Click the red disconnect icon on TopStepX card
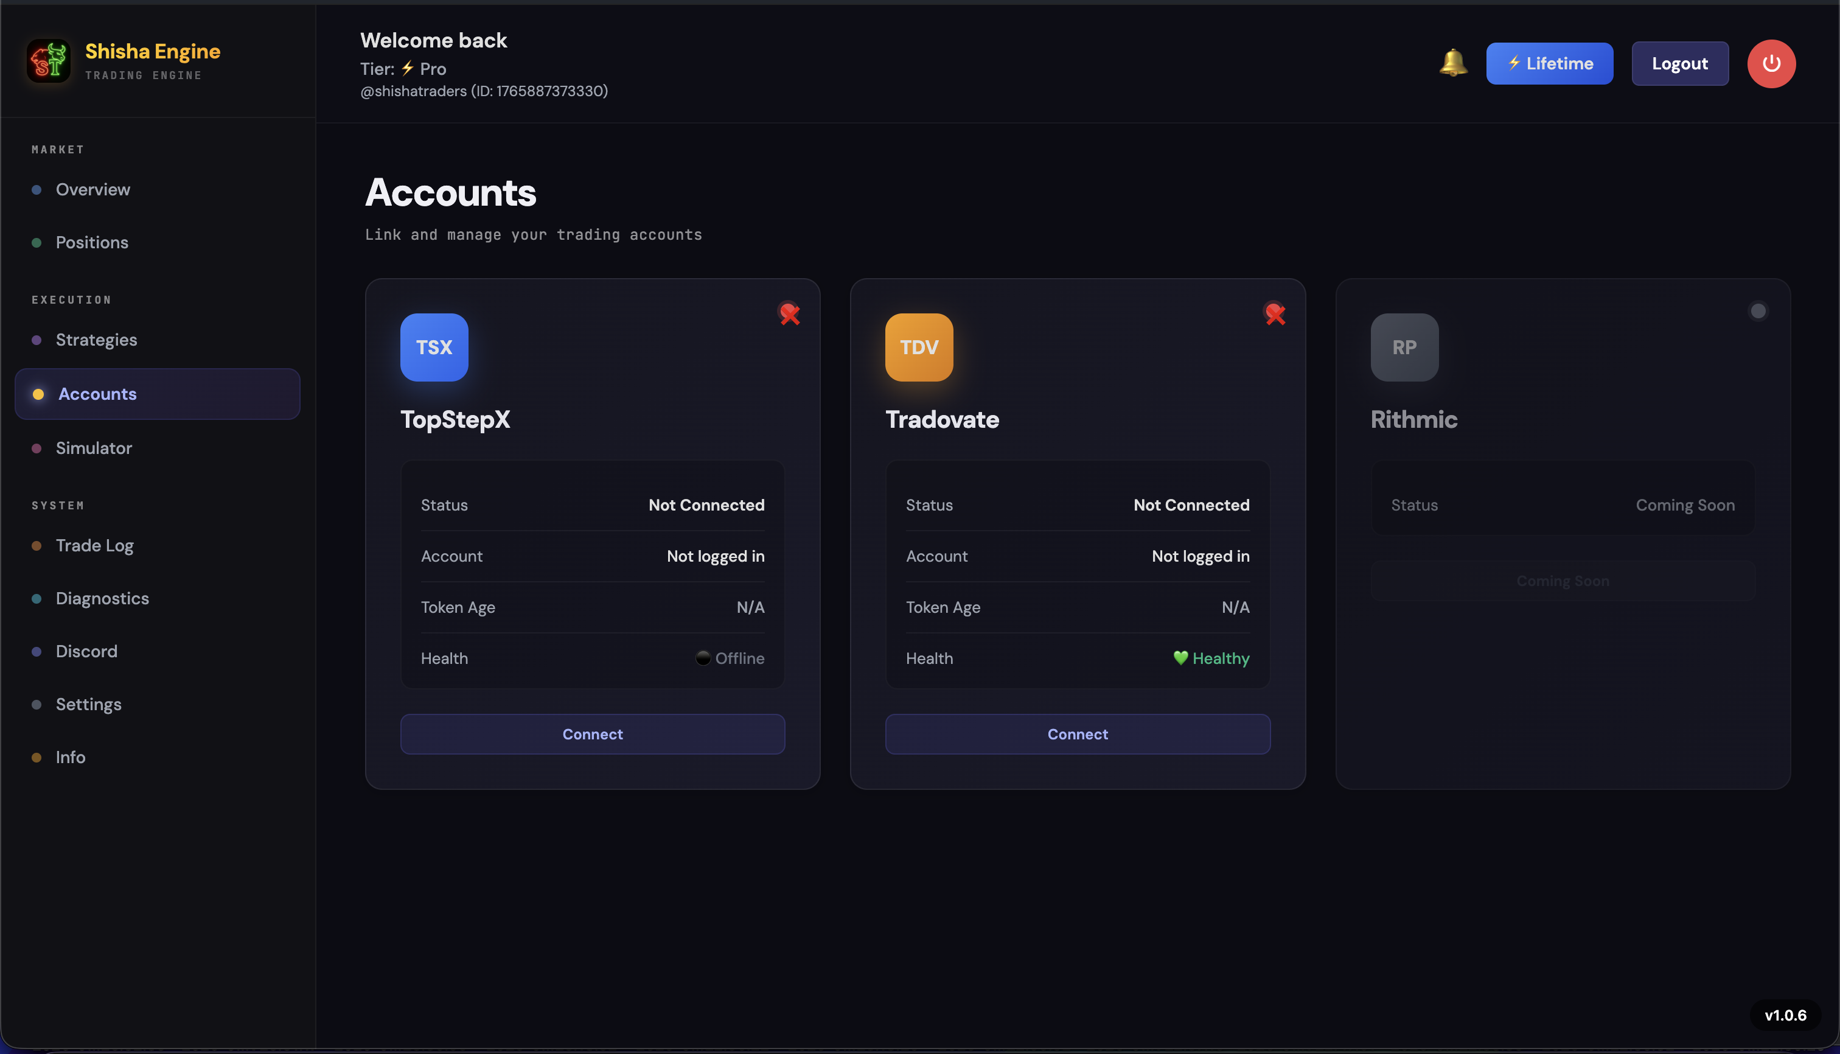This screenshot has height=1054, width=1840. 789,314
